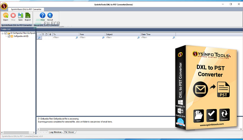The height and width of the screenshot is (140, 243).
Task: Click the search icon in From filter
Action: [x=103, y=38]
